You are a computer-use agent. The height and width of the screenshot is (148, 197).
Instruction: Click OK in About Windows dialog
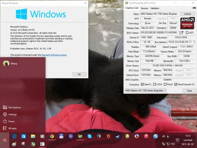(80, 74)
